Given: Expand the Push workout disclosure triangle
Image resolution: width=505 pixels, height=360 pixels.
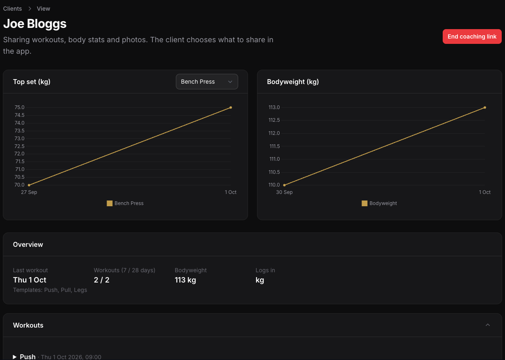Looking at the screenshot, I should pyautogui.click(x=15, y=357).
